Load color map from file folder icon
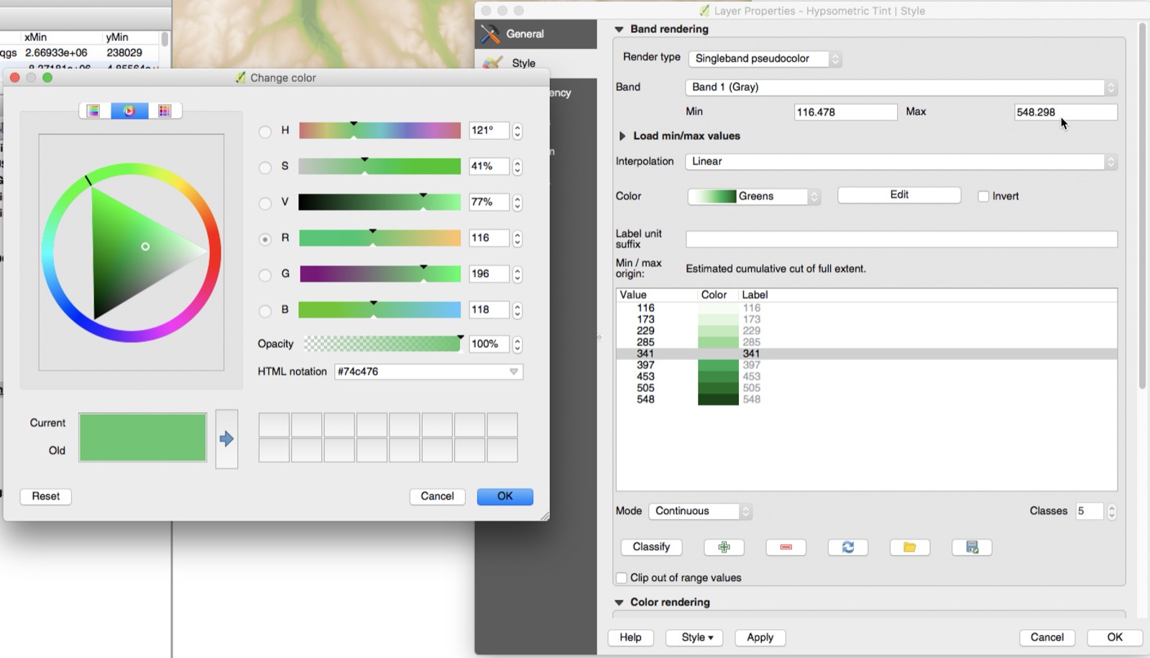This screenshot has height=658, width=1150. [x=910, y=547]
